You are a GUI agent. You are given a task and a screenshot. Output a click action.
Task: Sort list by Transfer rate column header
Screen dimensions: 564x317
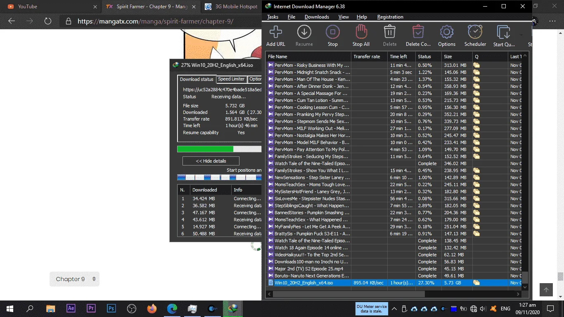(x=369, y=57)
